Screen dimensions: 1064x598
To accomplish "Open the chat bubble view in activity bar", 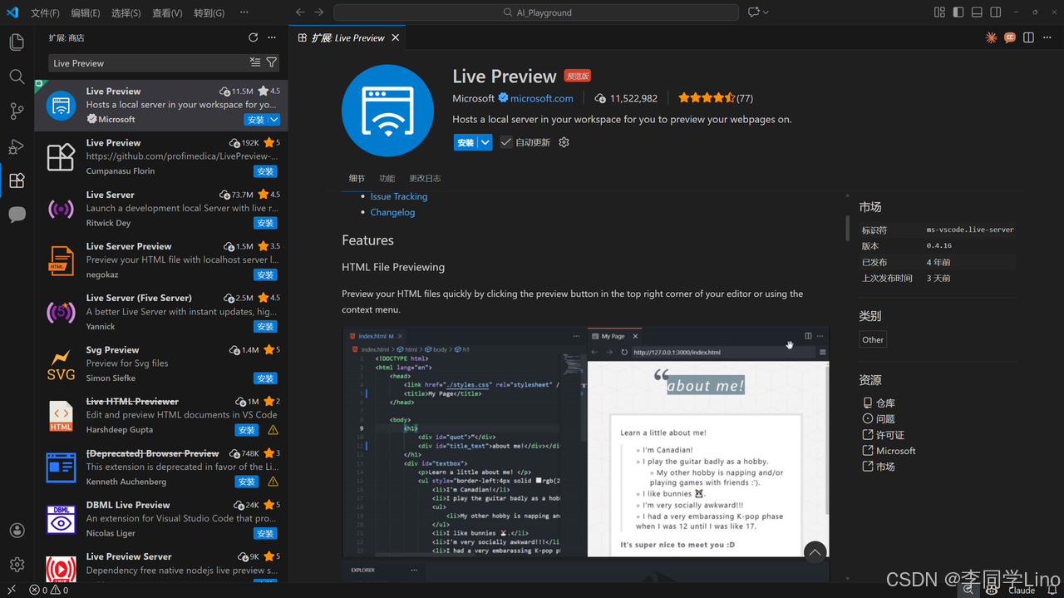I will [x=17, y=215].
